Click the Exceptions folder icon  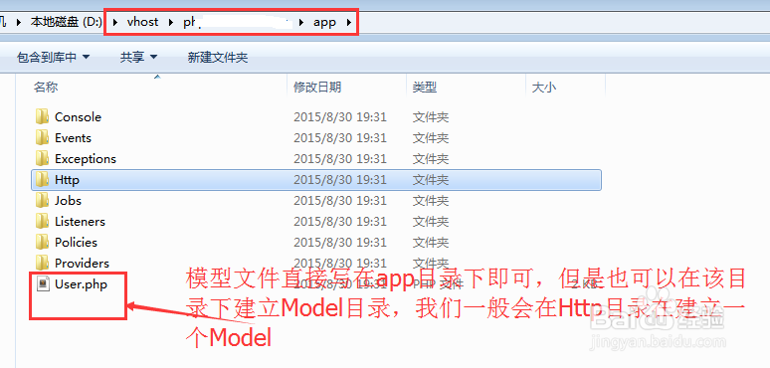42,159
